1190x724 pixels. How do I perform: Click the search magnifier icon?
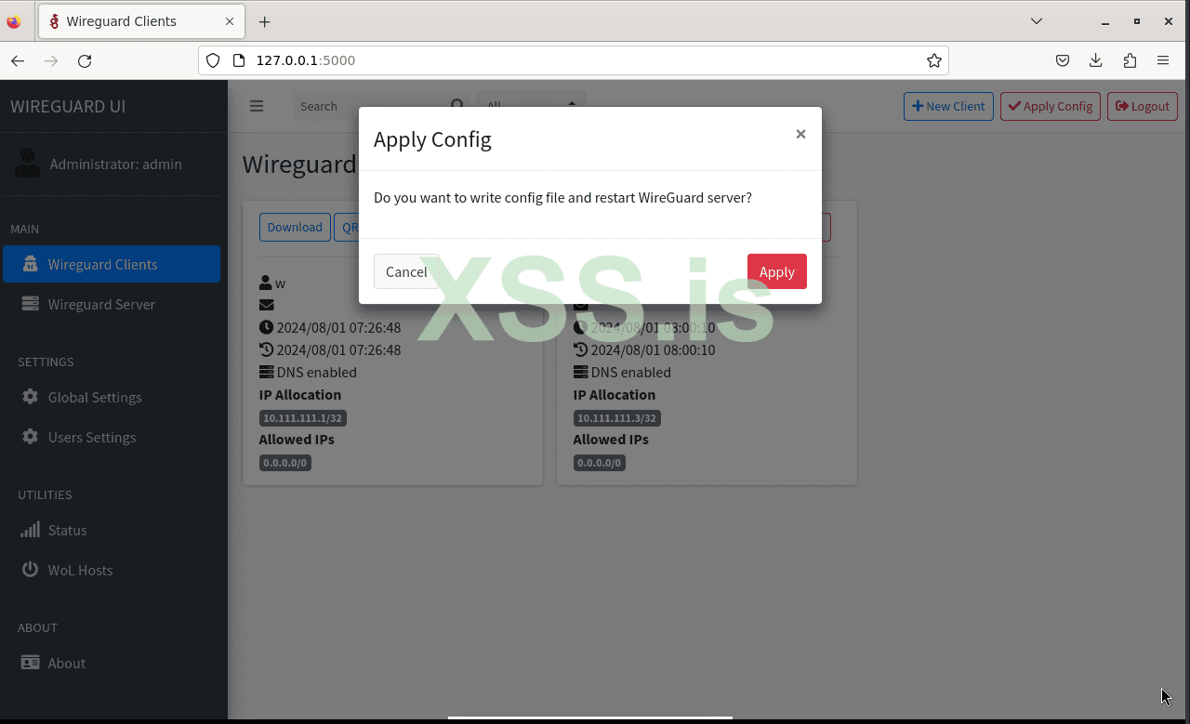click(x=457, y=105)
